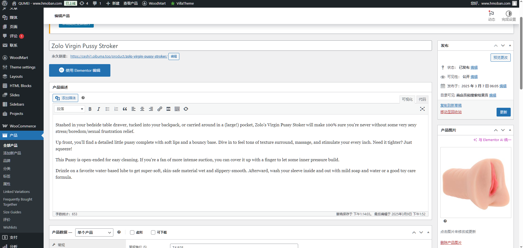Move the Product image panel up
This screenshot has height=248, width=523.
pos(496,130)
